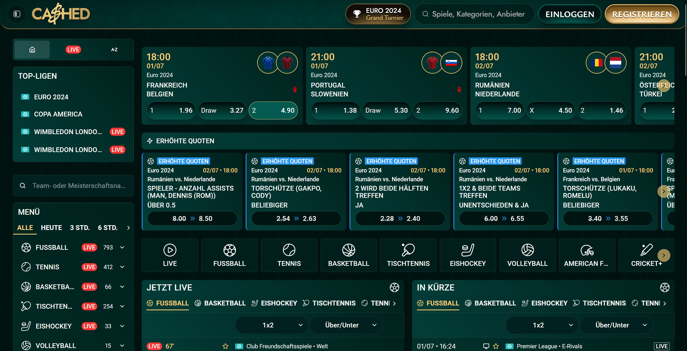Click the EINLOGGEN button

tap(569, 14)
